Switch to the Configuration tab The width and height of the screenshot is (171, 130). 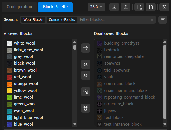19,7
